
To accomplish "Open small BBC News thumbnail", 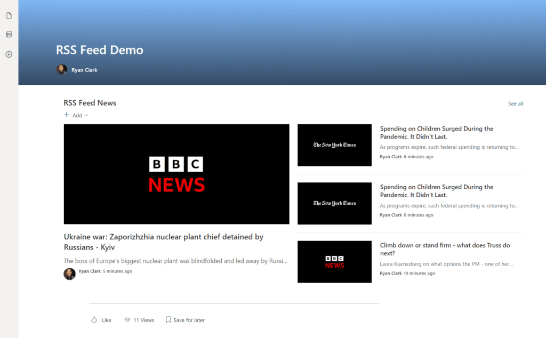I will point(335,262).
